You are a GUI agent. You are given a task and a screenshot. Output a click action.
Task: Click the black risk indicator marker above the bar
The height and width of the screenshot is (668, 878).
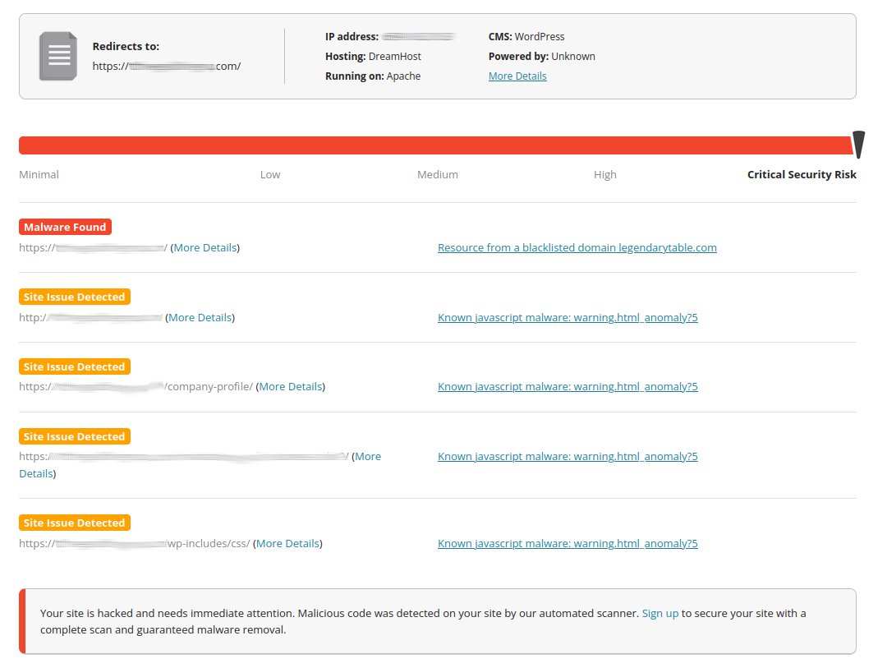(858, 145)
